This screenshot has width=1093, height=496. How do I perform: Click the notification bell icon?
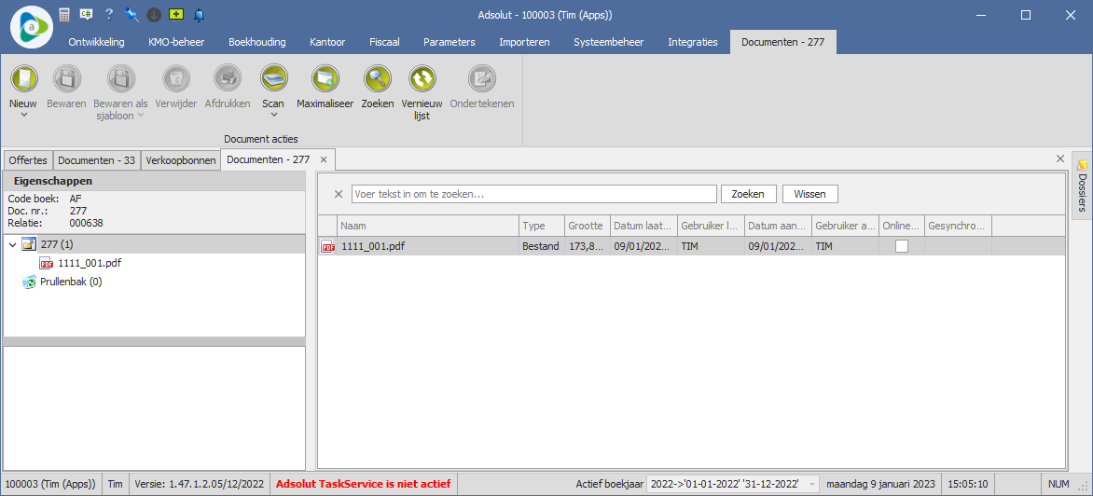[x=199, y=15]
